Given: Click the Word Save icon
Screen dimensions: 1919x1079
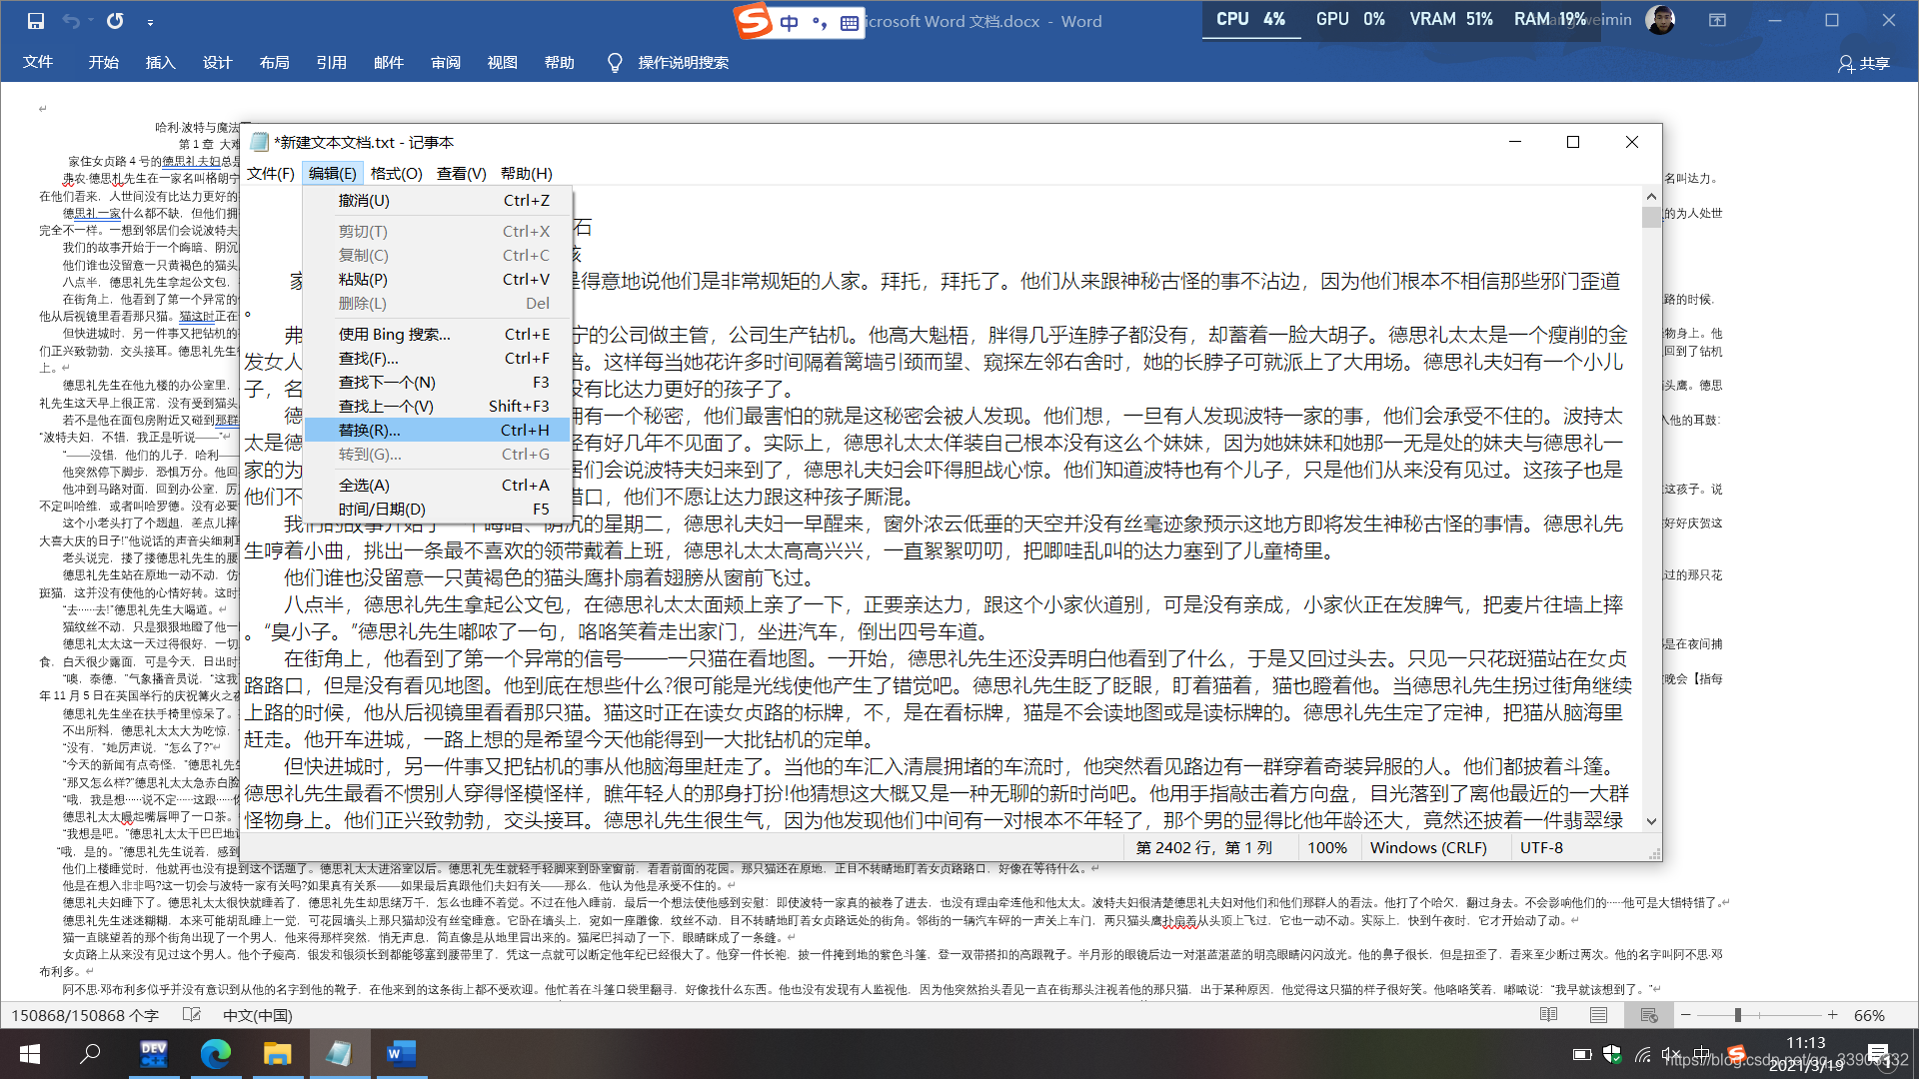Looking at the screenshot, I should tap(36, 21).
